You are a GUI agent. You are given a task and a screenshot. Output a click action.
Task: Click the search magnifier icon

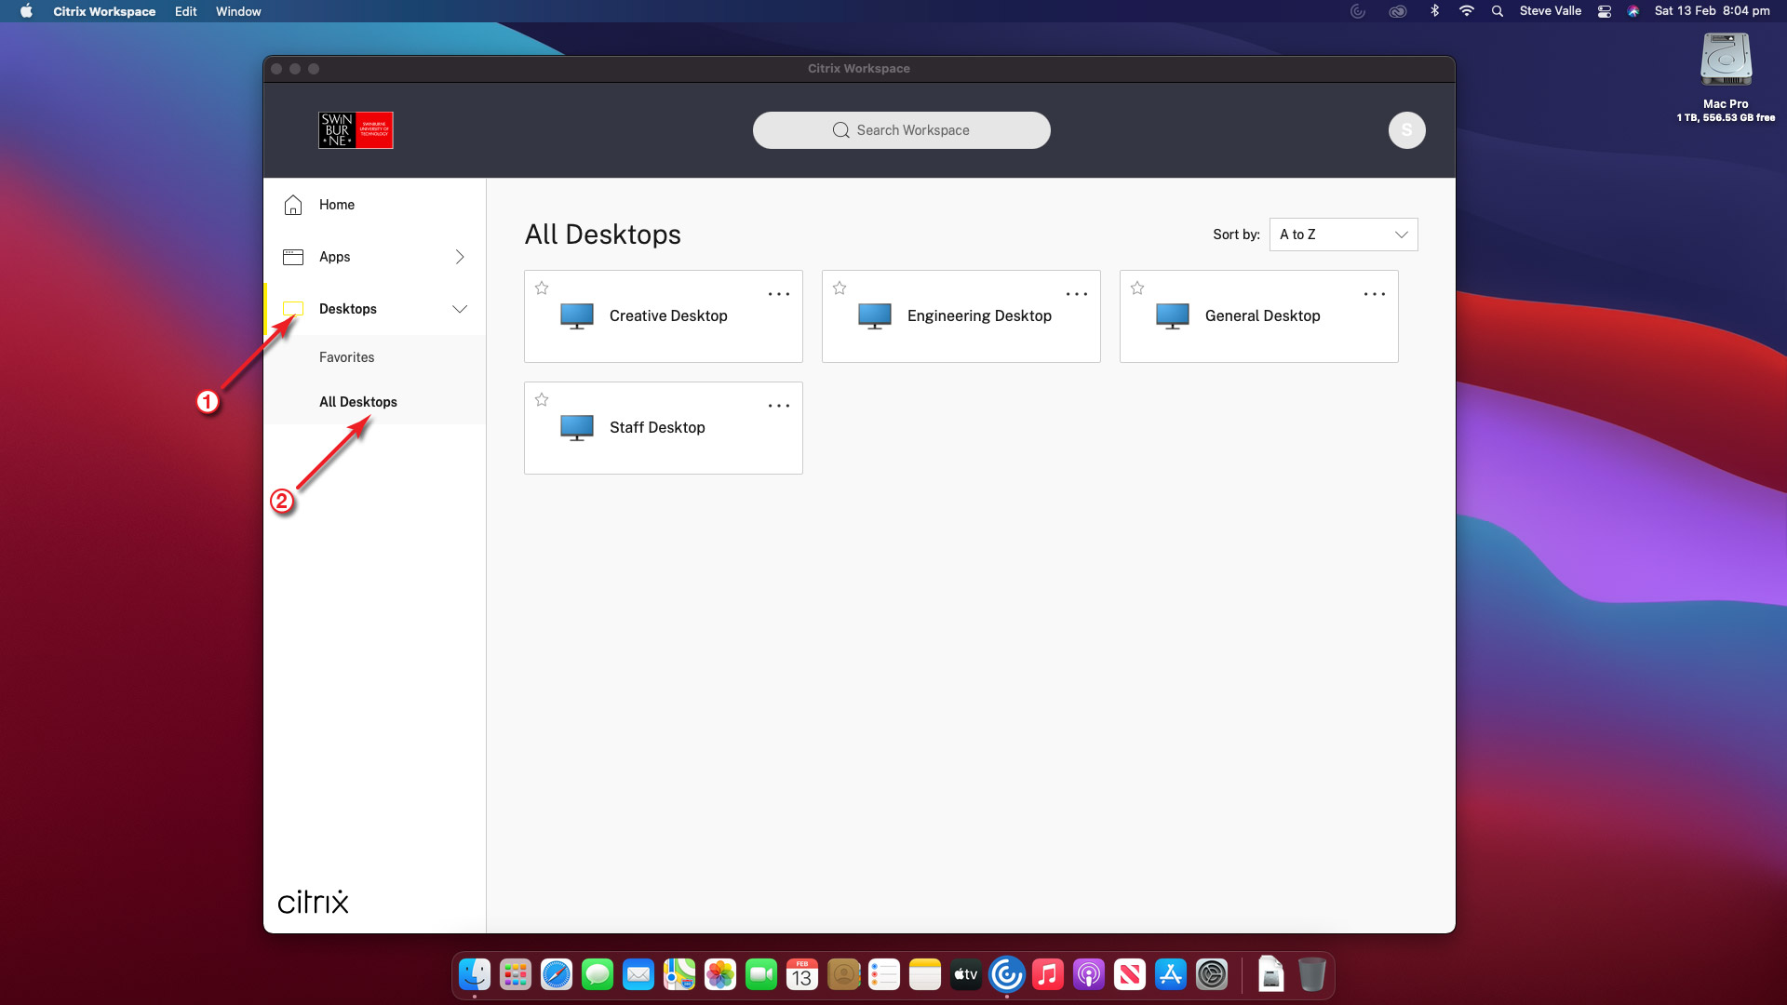click(x=840, y=130)
